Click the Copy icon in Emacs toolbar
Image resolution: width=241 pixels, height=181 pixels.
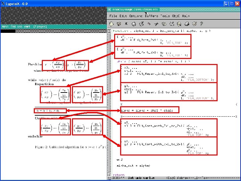164,24
